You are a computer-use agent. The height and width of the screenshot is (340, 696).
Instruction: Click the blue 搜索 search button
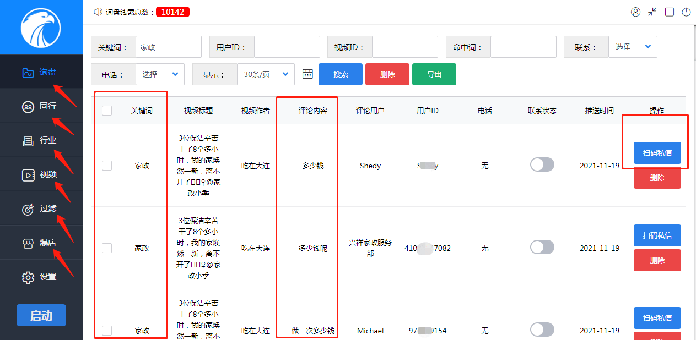341,74
